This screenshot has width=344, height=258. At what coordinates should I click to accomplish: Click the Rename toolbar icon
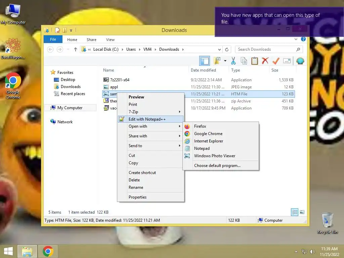(x=287, y=61)
